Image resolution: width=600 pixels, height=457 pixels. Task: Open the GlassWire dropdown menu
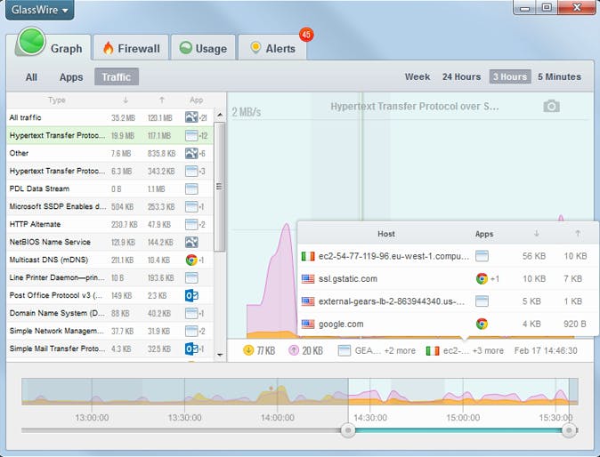pos(39,10)
